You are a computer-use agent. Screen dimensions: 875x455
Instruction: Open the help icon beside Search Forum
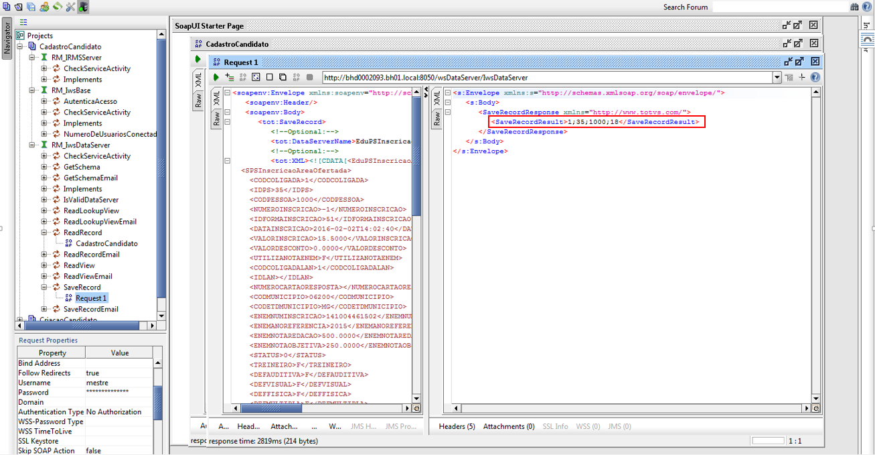click(x=868, y=7)
